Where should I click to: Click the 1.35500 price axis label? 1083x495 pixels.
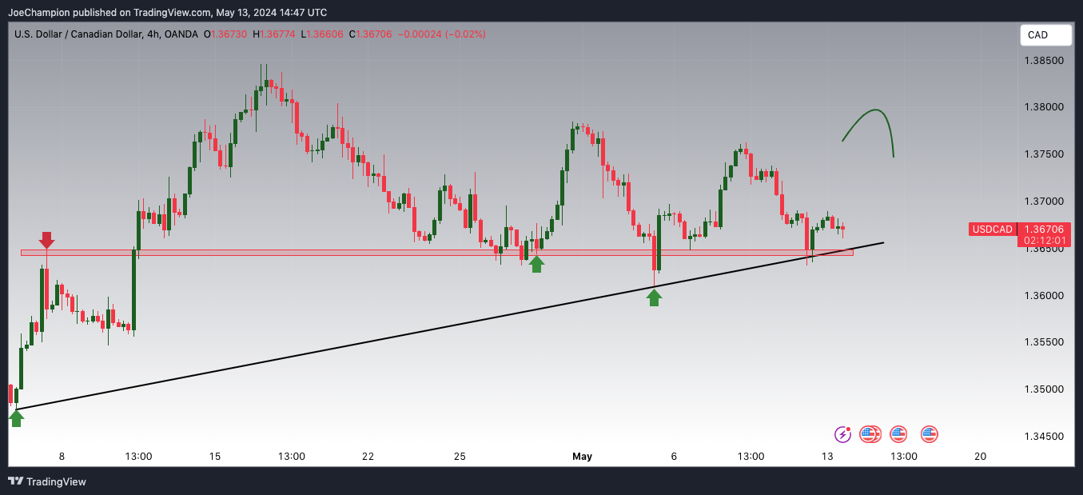click(1044, 342)
